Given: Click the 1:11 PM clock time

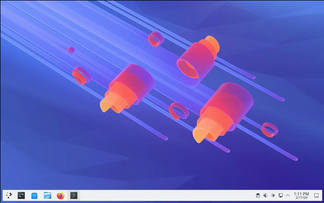Looking at the screenshot, I should coord(301,194).
